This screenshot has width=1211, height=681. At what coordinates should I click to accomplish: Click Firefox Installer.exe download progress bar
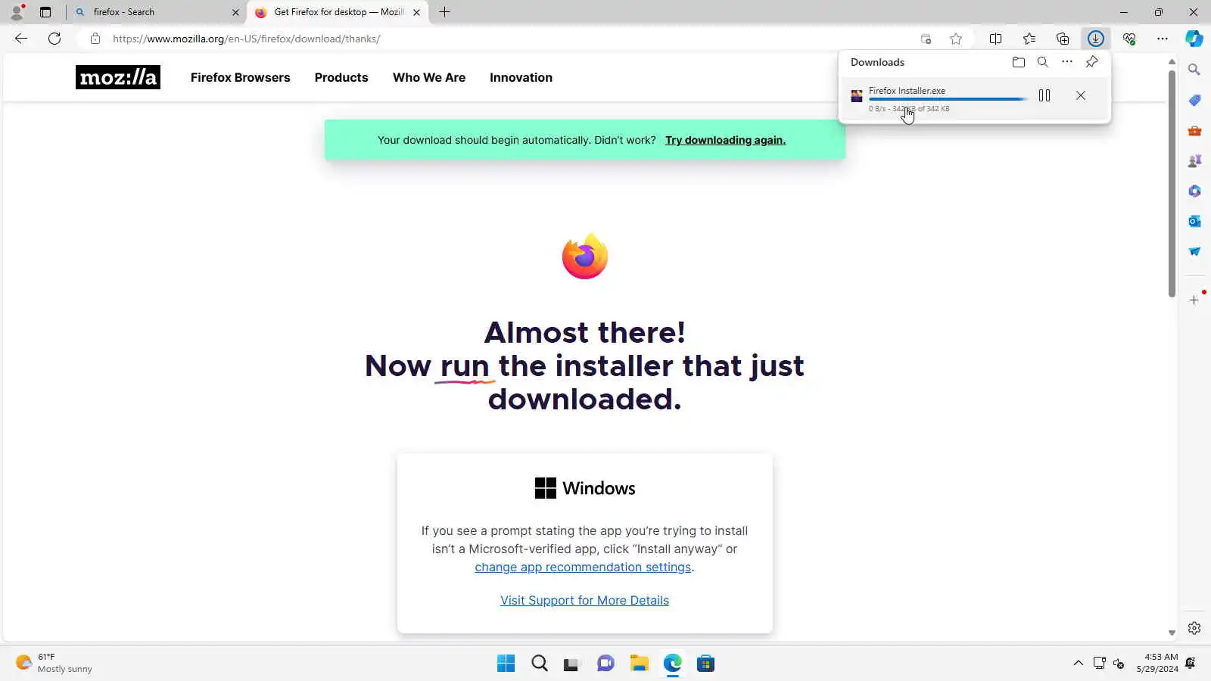[948, 99]
